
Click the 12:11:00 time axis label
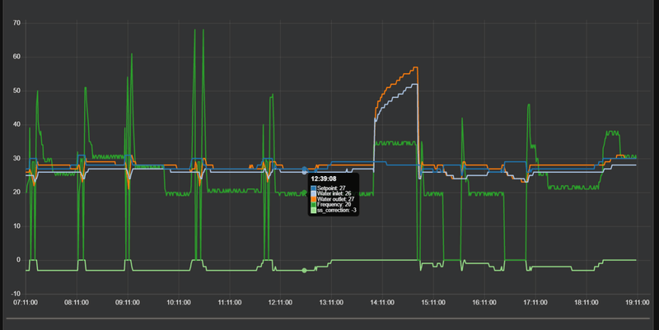coord(280,302)
